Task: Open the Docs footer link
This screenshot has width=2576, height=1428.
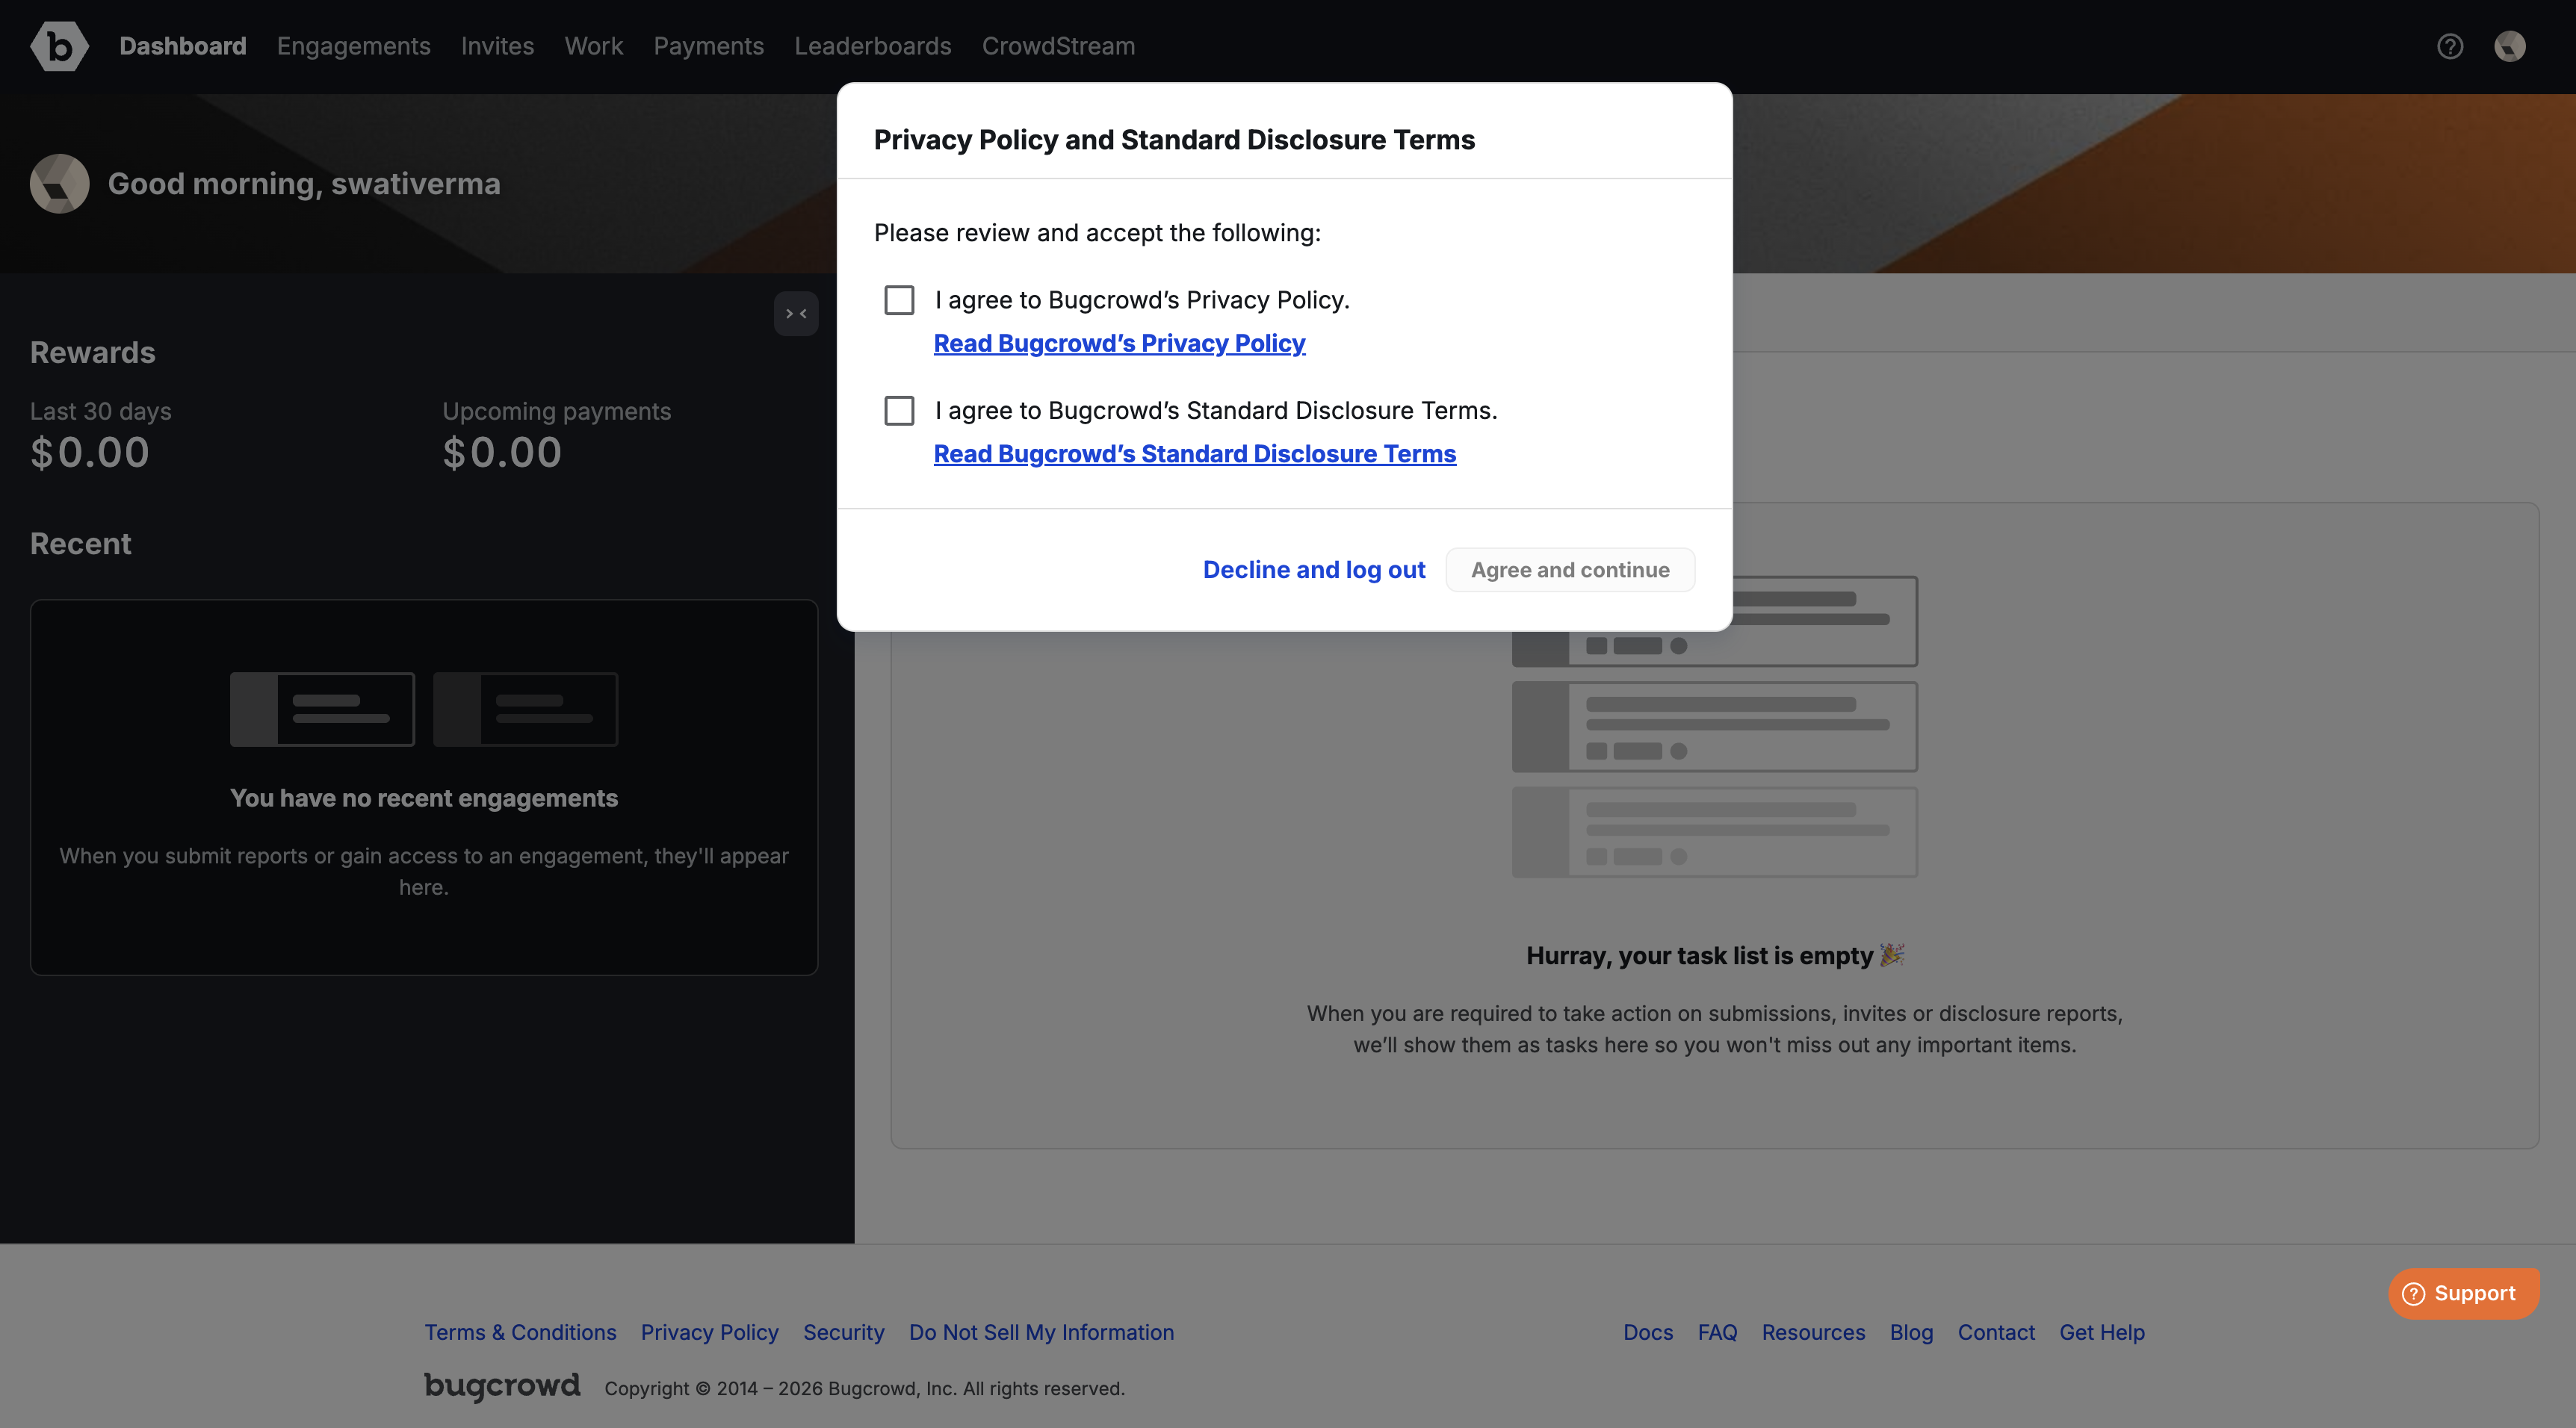Action: click(1648, 1332)
